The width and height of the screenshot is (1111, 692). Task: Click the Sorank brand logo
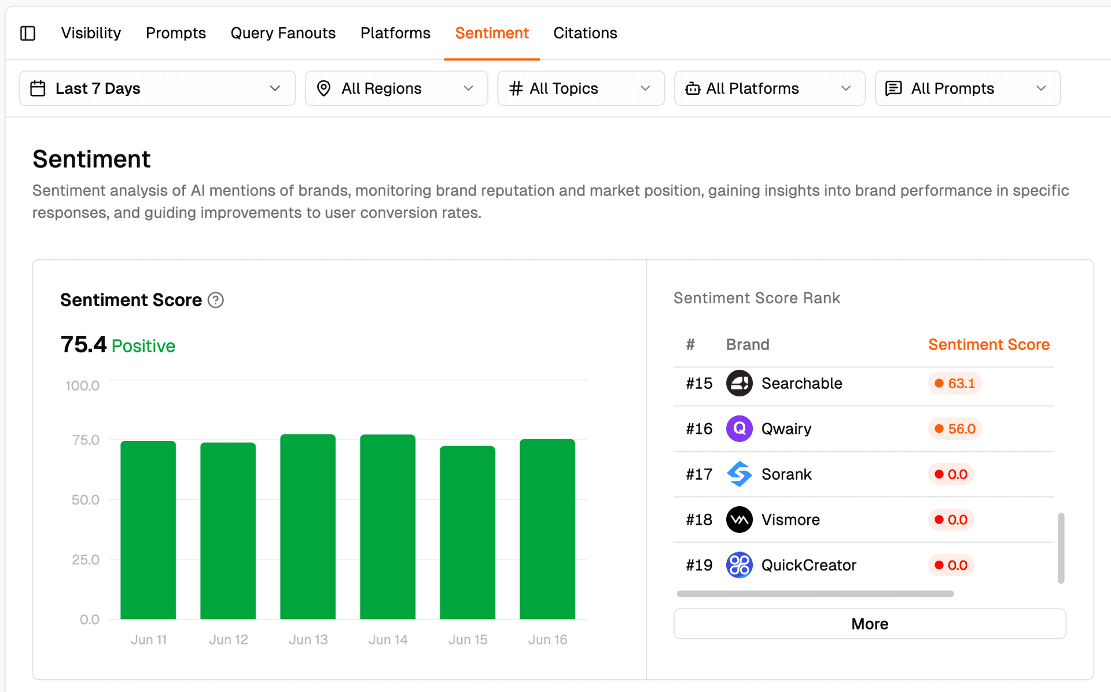tap(739, 474)
